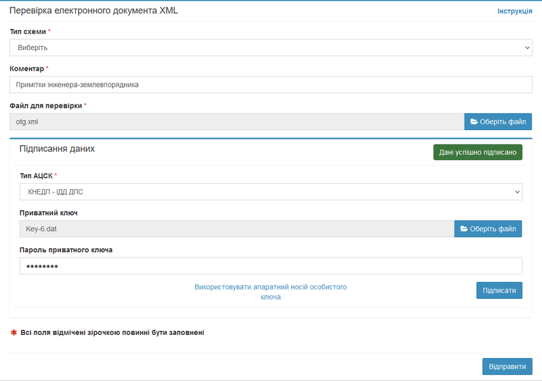Image resolution: width=542 pixels, height=381 pixels.
Task: Open the Інструкція link
Action: coord(514,12)
